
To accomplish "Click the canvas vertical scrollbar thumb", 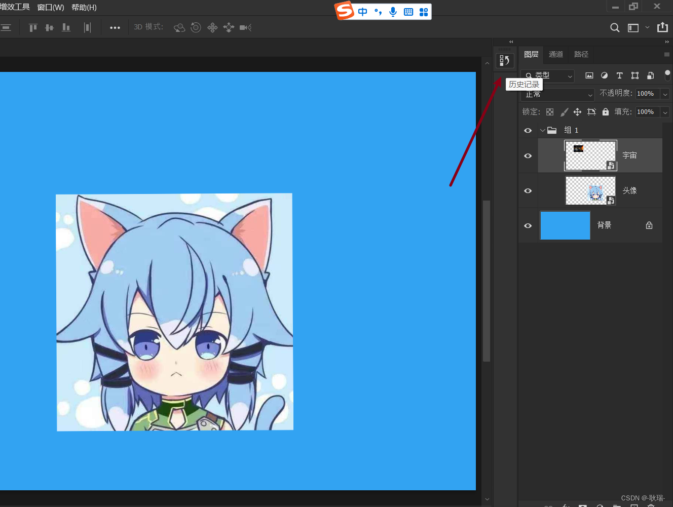I will 487,281.
